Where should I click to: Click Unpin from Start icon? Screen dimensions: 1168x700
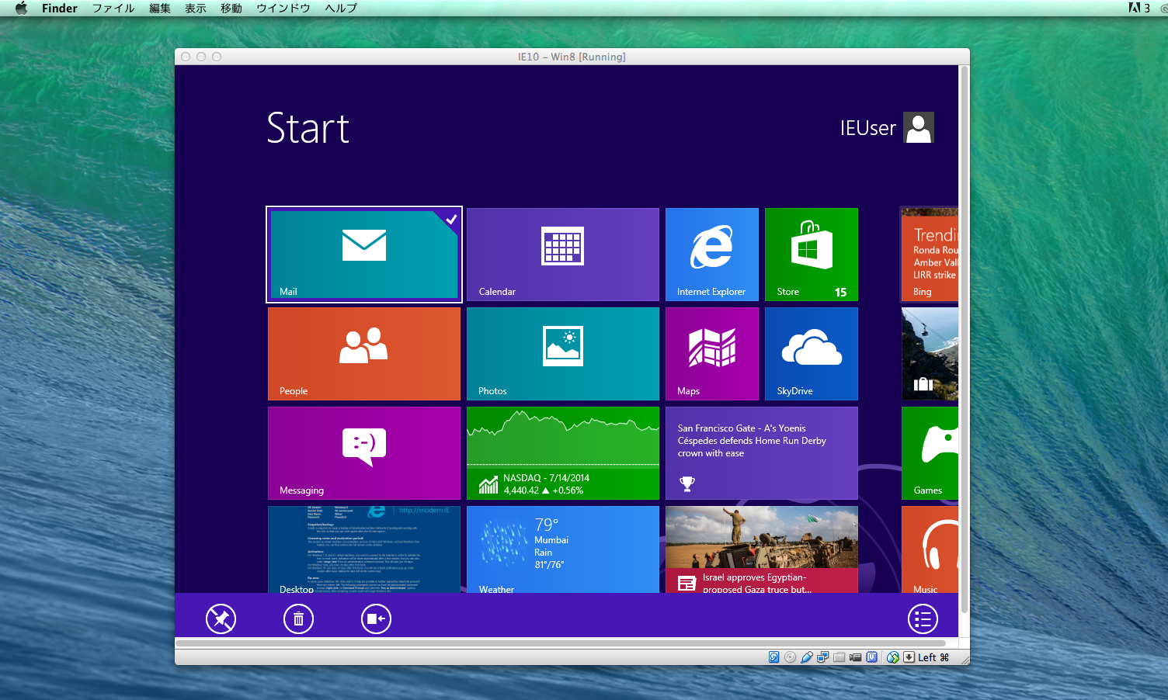click(x=221, y=619)
